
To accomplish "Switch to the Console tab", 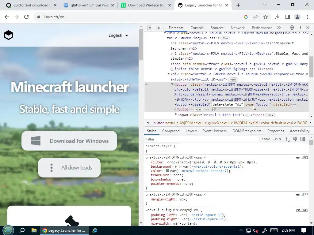I will click(197, 28).
